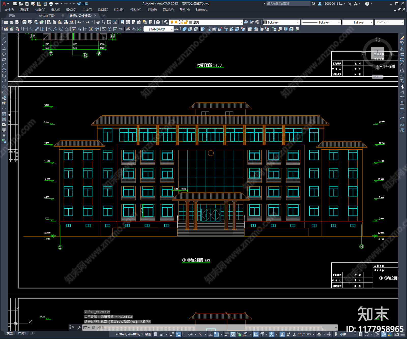Add a new drawing tab with plus button
The image size is (407, 339).
104,16
